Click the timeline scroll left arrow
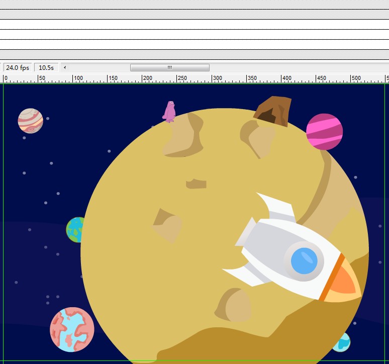 coord(65,67)
